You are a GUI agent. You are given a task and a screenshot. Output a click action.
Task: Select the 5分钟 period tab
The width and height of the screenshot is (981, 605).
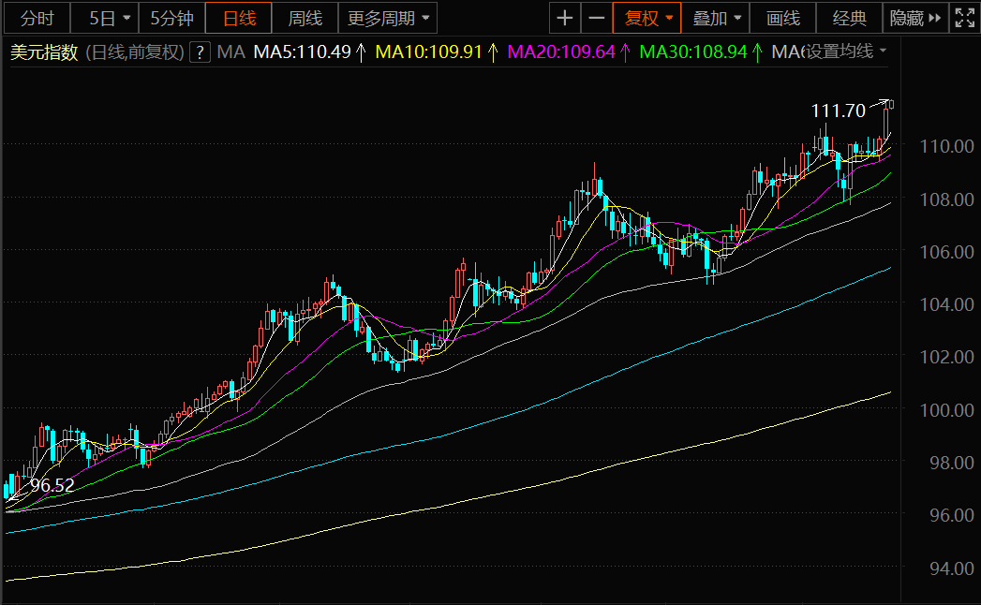171,18
